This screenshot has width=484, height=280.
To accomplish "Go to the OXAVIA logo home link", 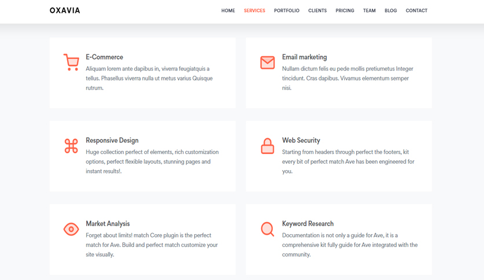I will [x=65, y=10].
